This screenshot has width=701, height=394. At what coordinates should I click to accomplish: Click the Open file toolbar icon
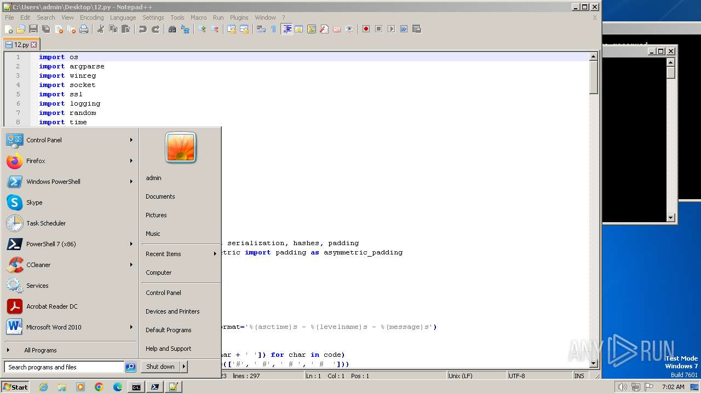(x=21, y=29)
